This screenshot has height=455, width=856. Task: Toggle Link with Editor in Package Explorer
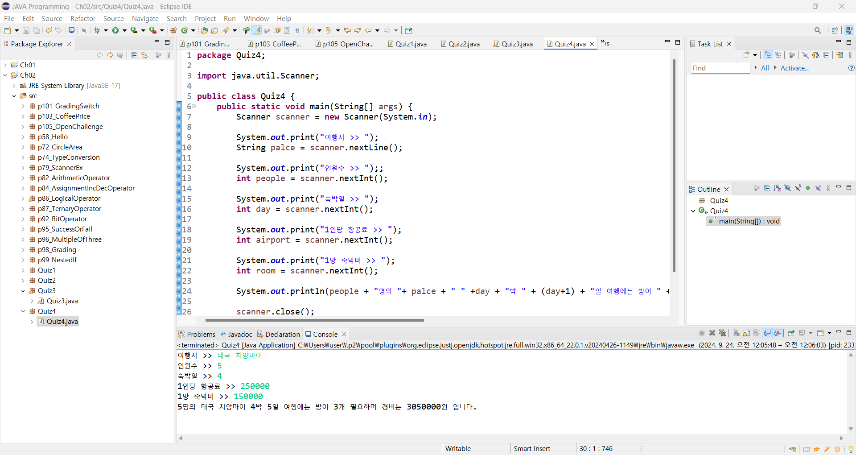(x=144, y=55)
